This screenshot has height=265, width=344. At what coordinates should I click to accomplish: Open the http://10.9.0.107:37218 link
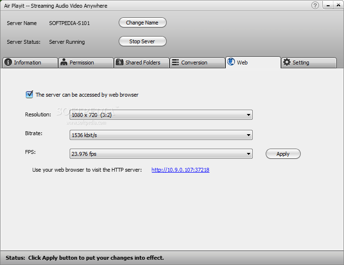(180, 170)
